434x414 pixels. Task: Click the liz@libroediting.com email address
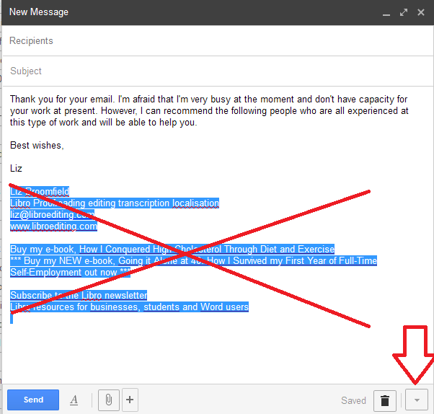tap(52, 215)
